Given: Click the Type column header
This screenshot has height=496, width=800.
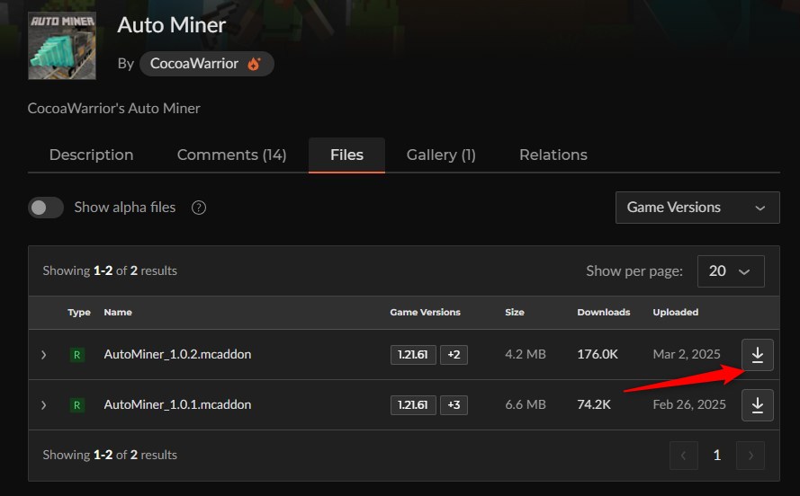Looking at the screenshot, I should [79, 312].
